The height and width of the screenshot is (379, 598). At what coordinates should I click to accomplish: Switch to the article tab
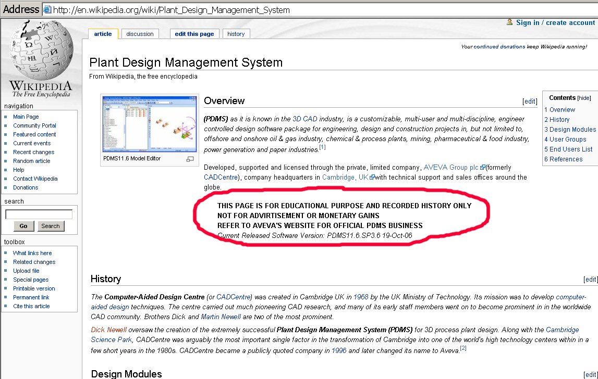coord(103,34)
